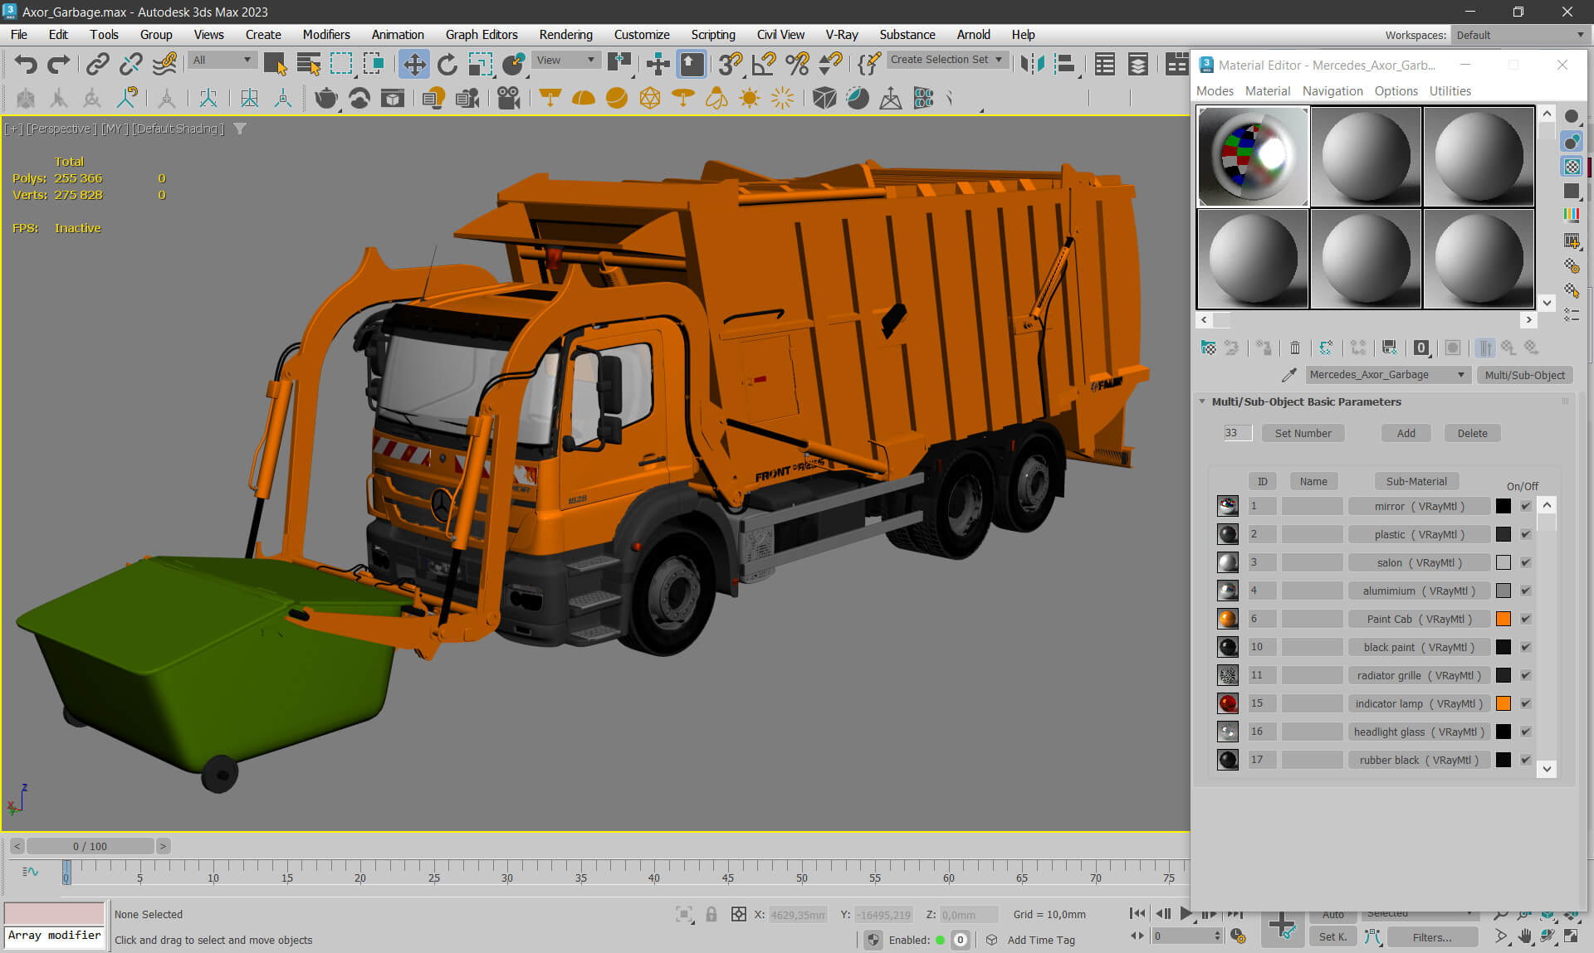Open Mercedes_Axor_Garbage material name dropdown
Viewport: 1594px width, 953px height.
pos(1386,375)
